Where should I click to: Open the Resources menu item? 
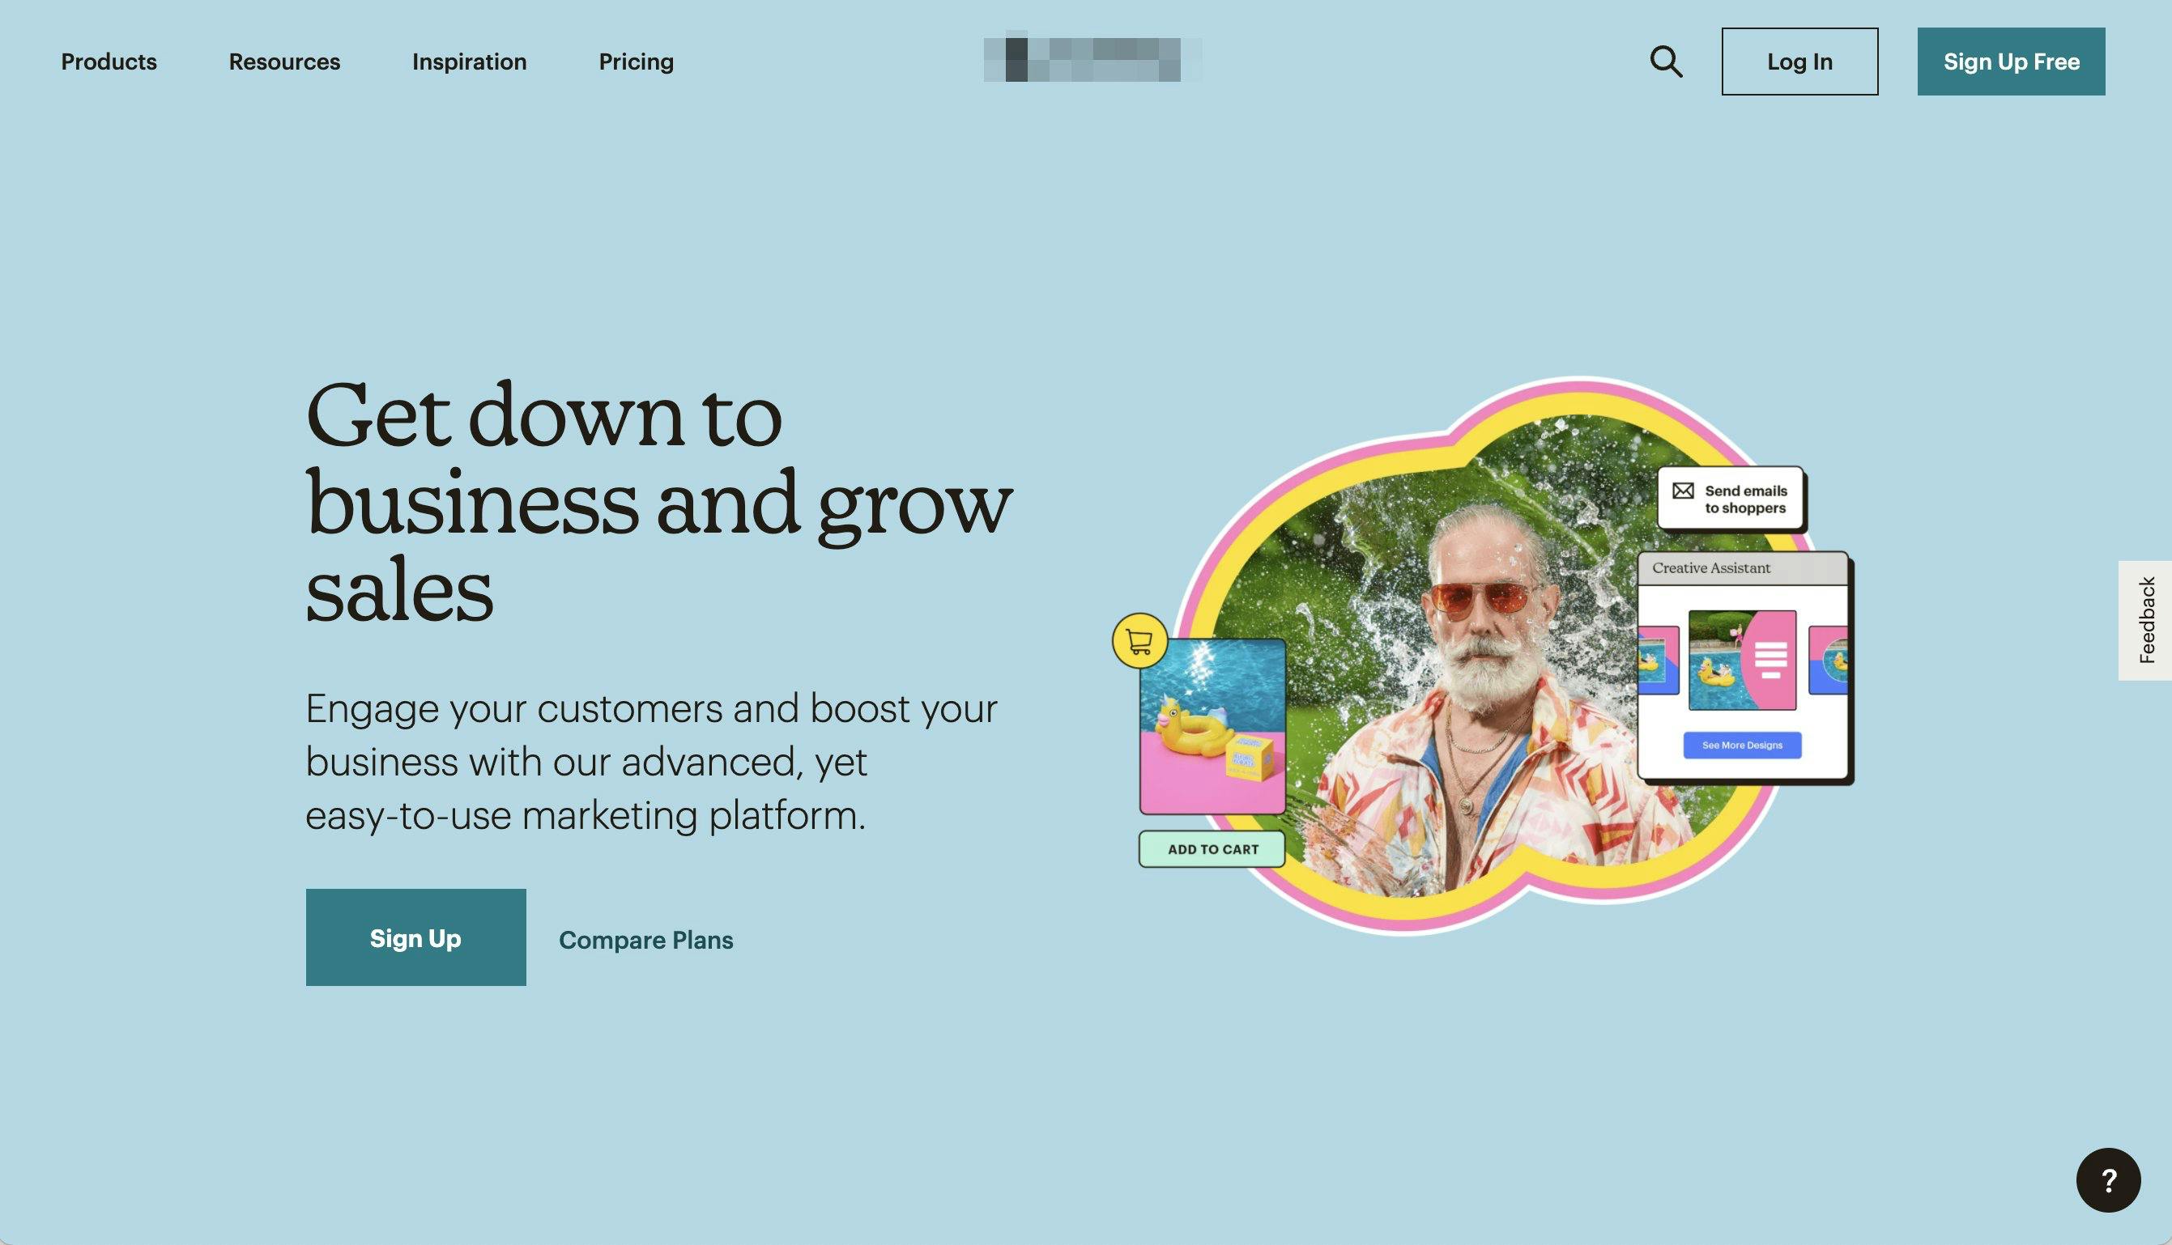click(283, 62)
